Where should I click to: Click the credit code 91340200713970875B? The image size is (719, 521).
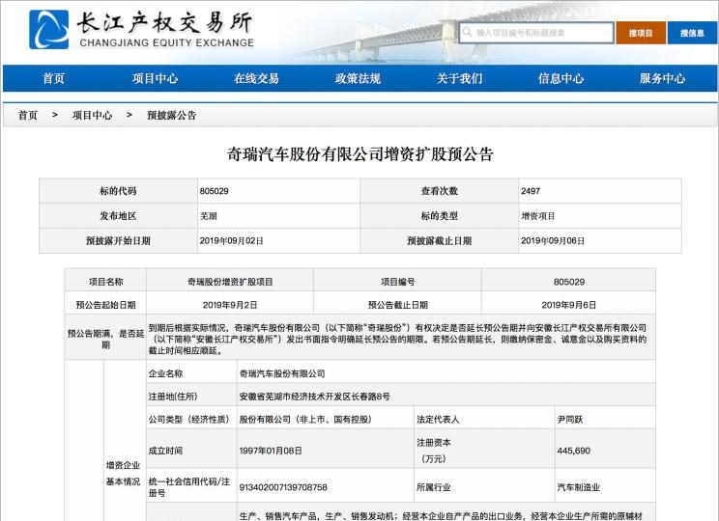click(283, 487)
